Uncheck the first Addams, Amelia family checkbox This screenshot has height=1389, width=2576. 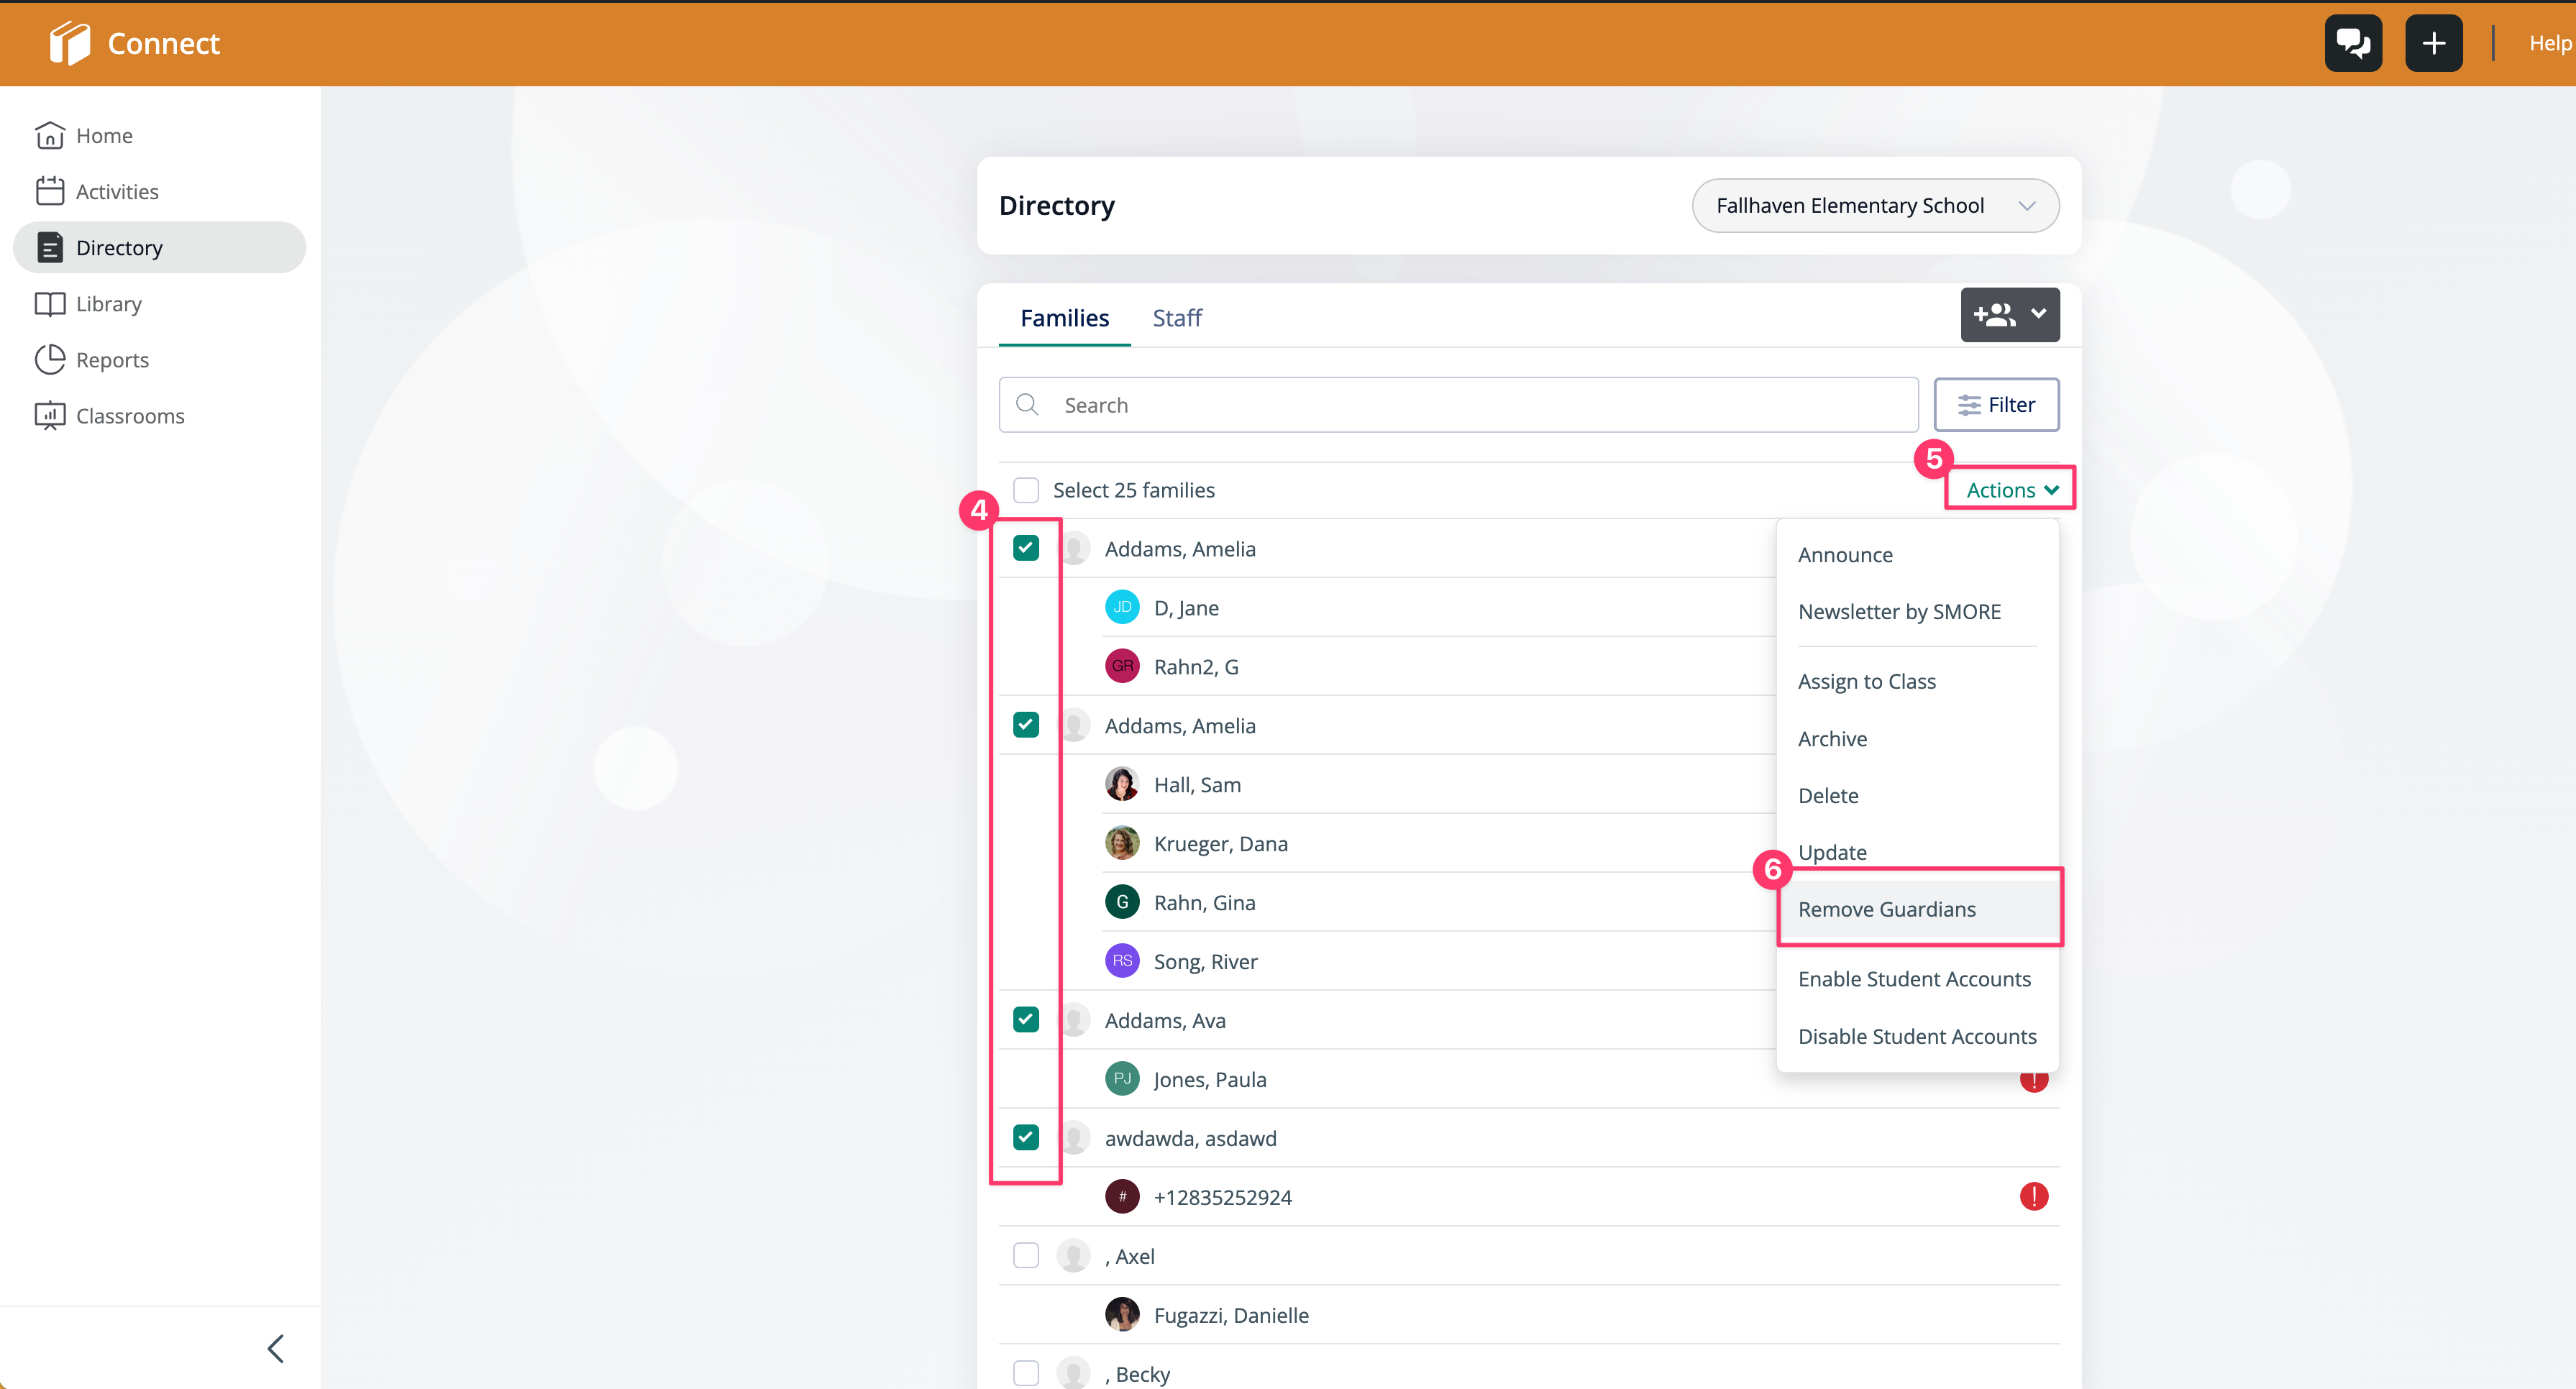pyautogui.click(x=1026, y=548)
